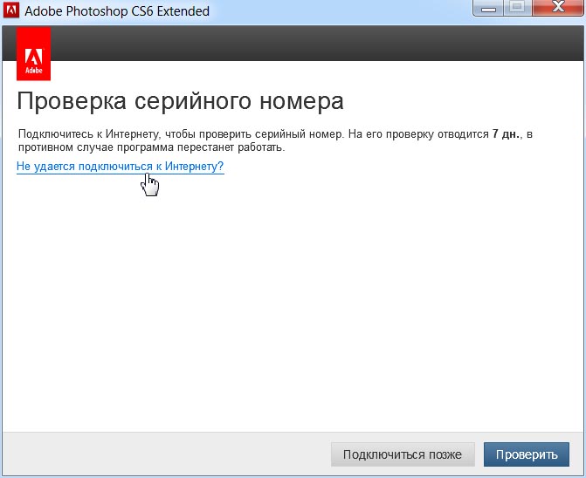This screenshot has width=586, height=478.
Task: Click the Adobe icon in the title bar
Action: (10, 10)
